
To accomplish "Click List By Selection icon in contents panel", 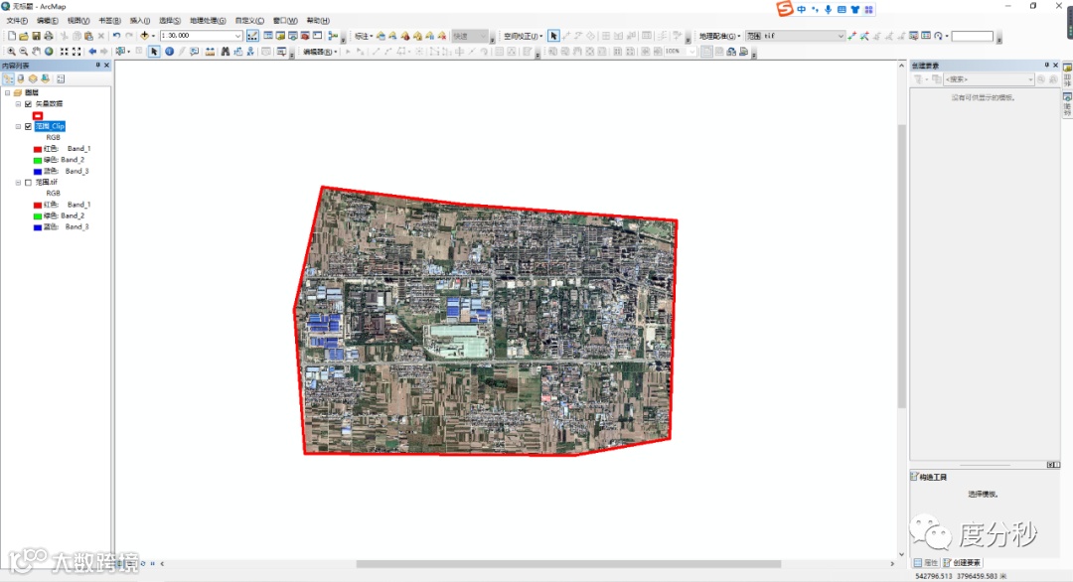I will coord(45,78).
